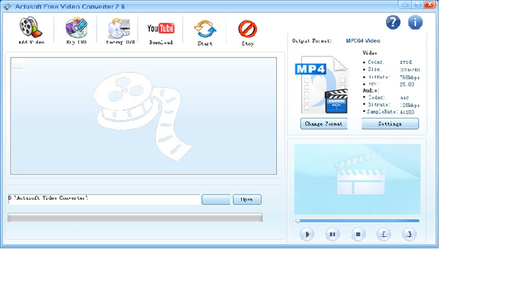Viewport: 506px width, 287px height.
Task: Click the MPEG4 Video output format label
Action: click(363, 40)
